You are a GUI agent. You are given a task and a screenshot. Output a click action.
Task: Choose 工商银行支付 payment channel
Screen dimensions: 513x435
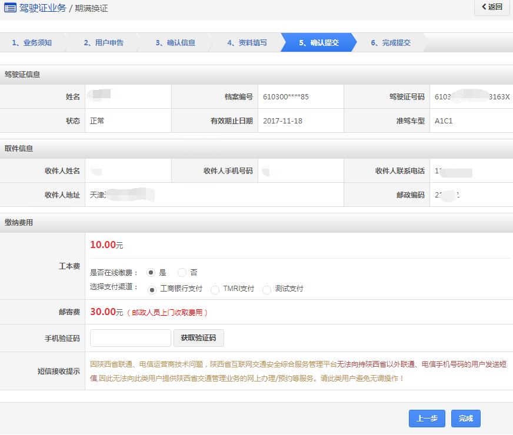click(152, 289)
